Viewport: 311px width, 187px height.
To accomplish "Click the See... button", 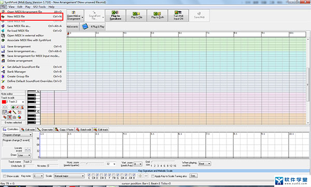I will tap(193, 176).
